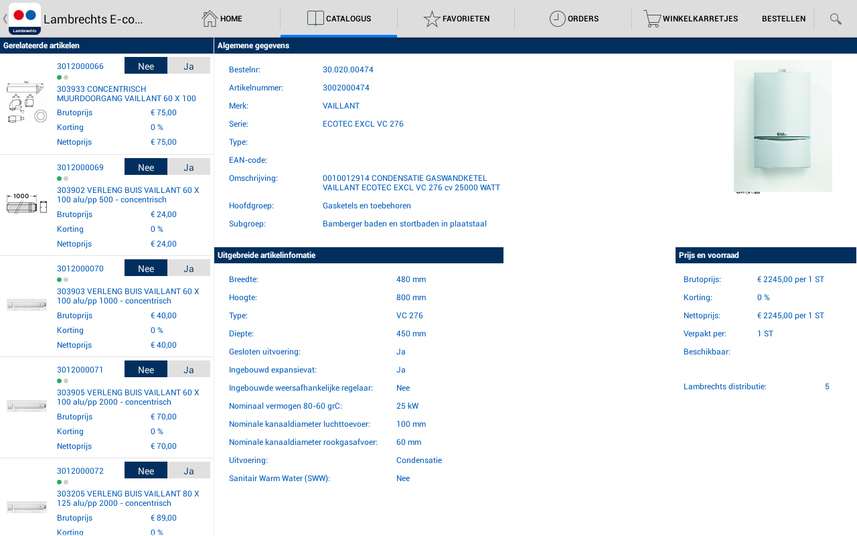Go back using the left chevron
The width and height of the screenshot is (857, 536).
click(5, 19)
